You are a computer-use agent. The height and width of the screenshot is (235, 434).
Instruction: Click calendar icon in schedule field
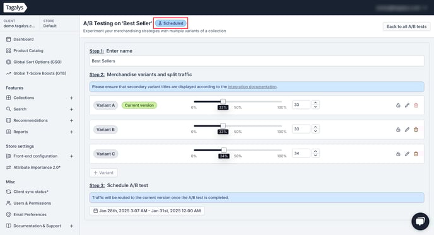click(95, 210)
